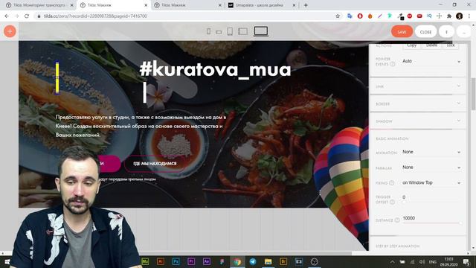
Task: Open File Explorer from the taskbar
Action: click(268, 261)
